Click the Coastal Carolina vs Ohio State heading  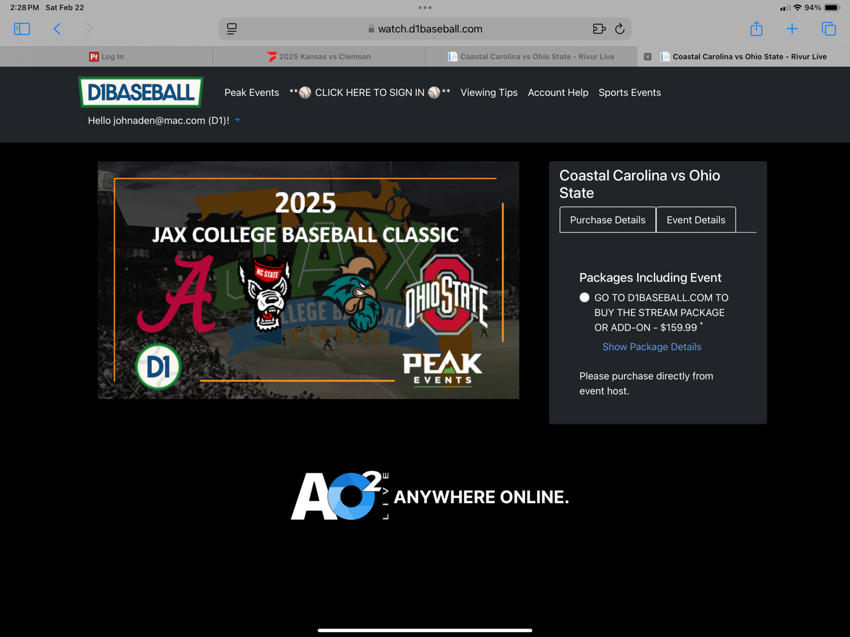pos(640,184)
